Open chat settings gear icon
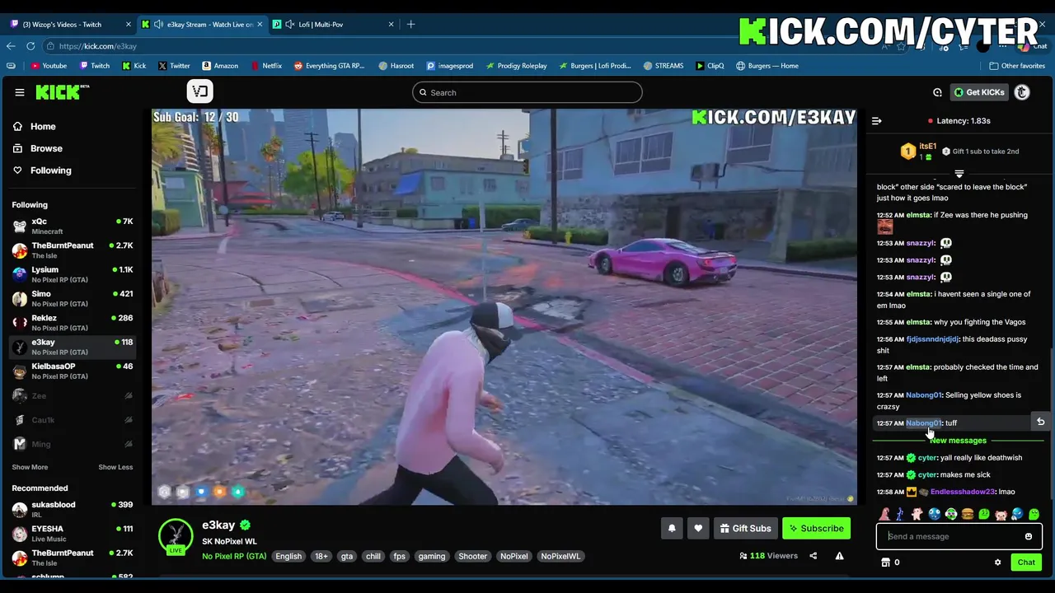 point(997,563)
